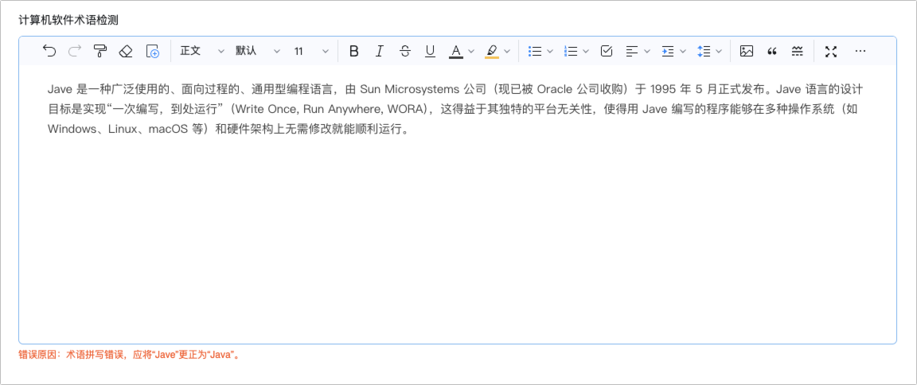This screenshot has height=385, width=917.
Task: Expand the numbered list style arrow
Action: click(586, 51)
